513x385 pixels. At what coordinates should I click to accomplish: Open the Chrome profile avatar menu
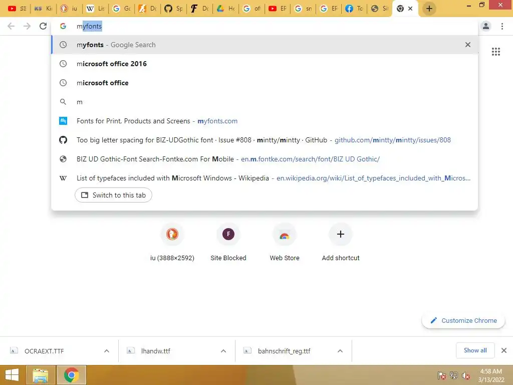[x=486, y=26]
